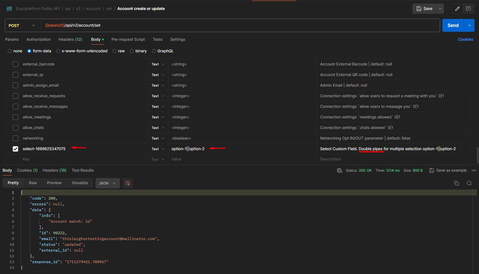Select the edit pencil icon near Save
The width and height of the screenshot is (479, 274).
[457, 8]
